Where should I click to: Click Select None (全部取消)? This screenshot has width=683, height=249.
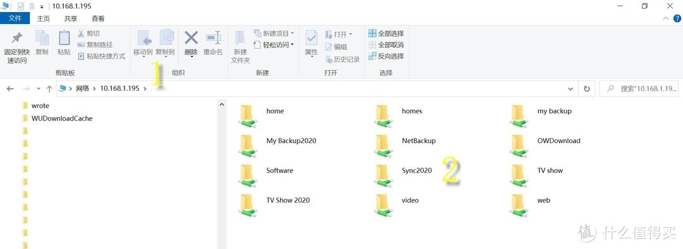pyautogui.click(x=386, y=45)
